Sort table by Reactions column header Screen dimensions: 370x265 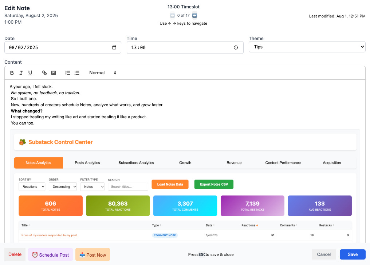[x=250, y=225]
